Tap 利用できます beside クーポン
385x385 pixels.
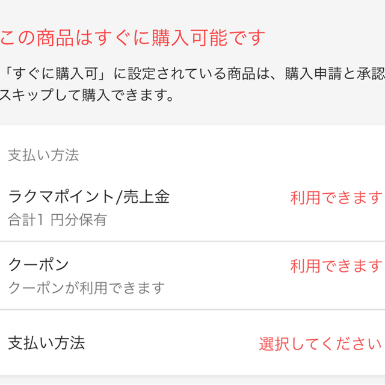[336, 266]
